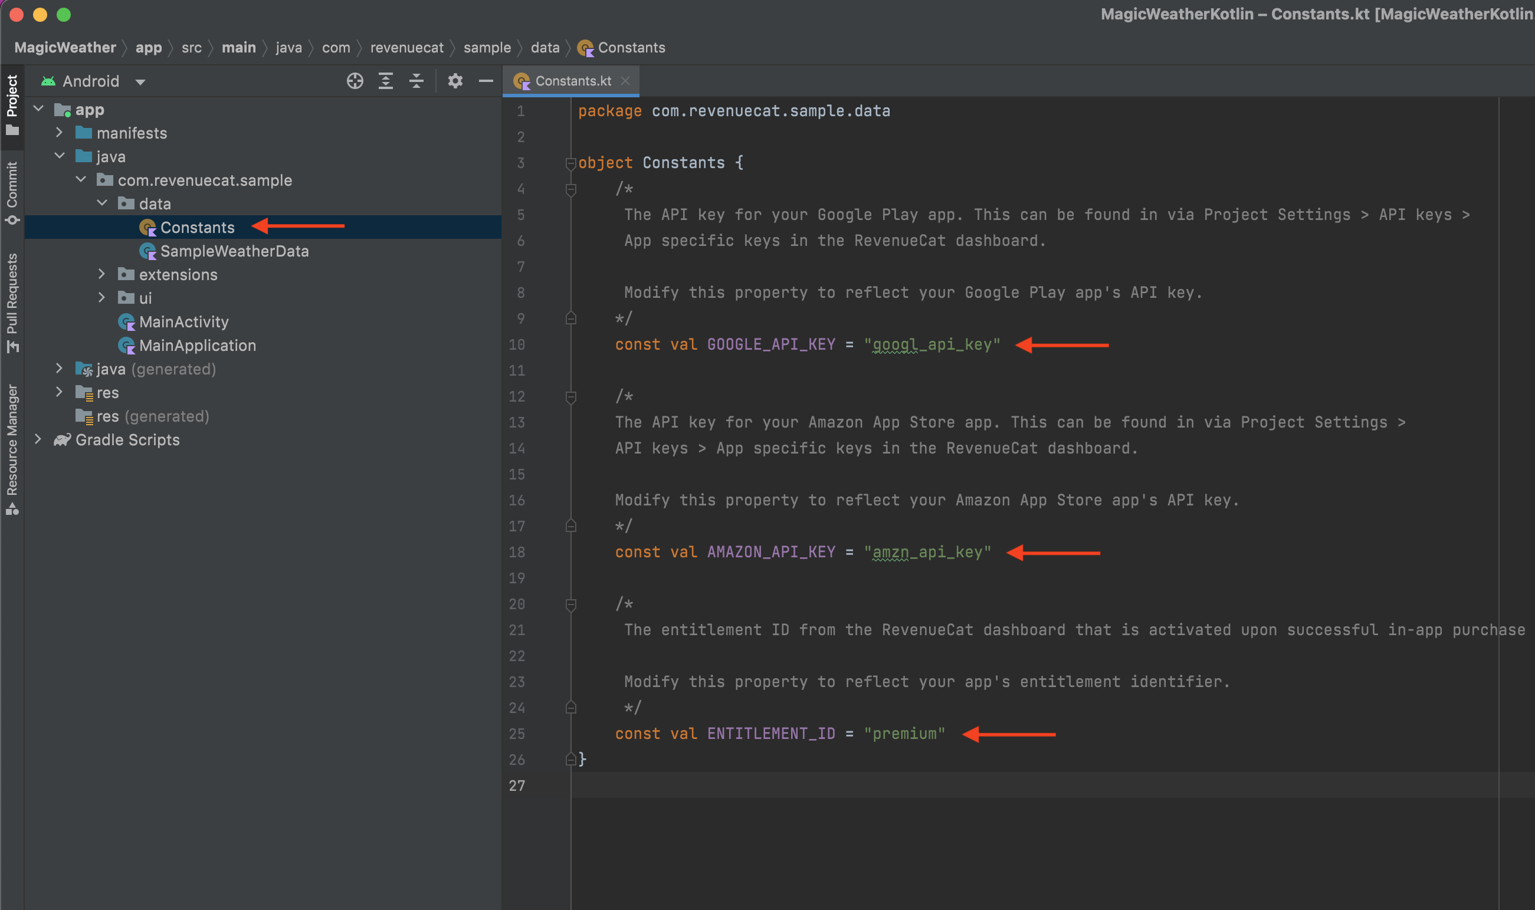The width and height of the screenshot is (1535, 910).
Task: Open SampleWeatherData file in tree
Action: coord(234,251)
